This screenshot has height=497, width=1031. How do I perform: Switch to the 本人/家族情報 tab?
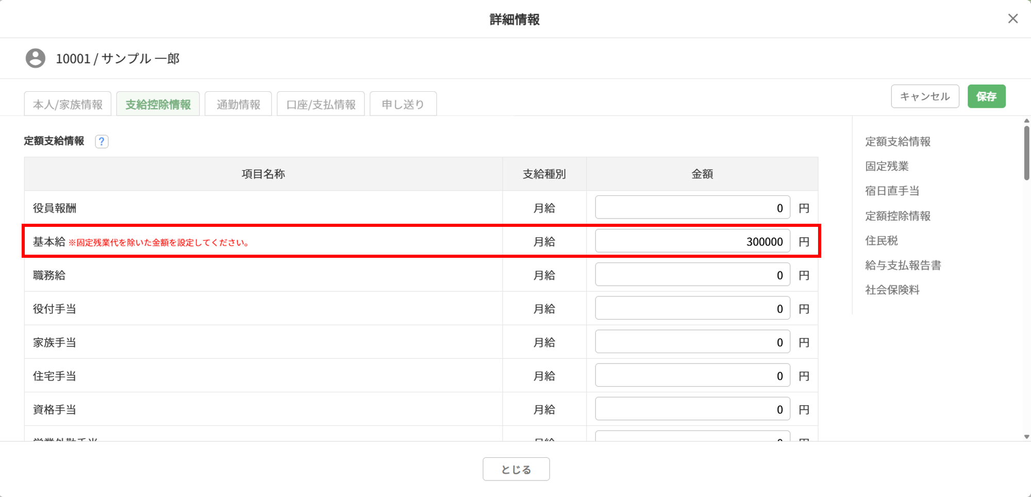coord(68,104)
